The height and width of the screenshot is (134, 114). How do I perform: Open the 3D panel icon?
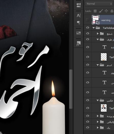coord(79,5)
